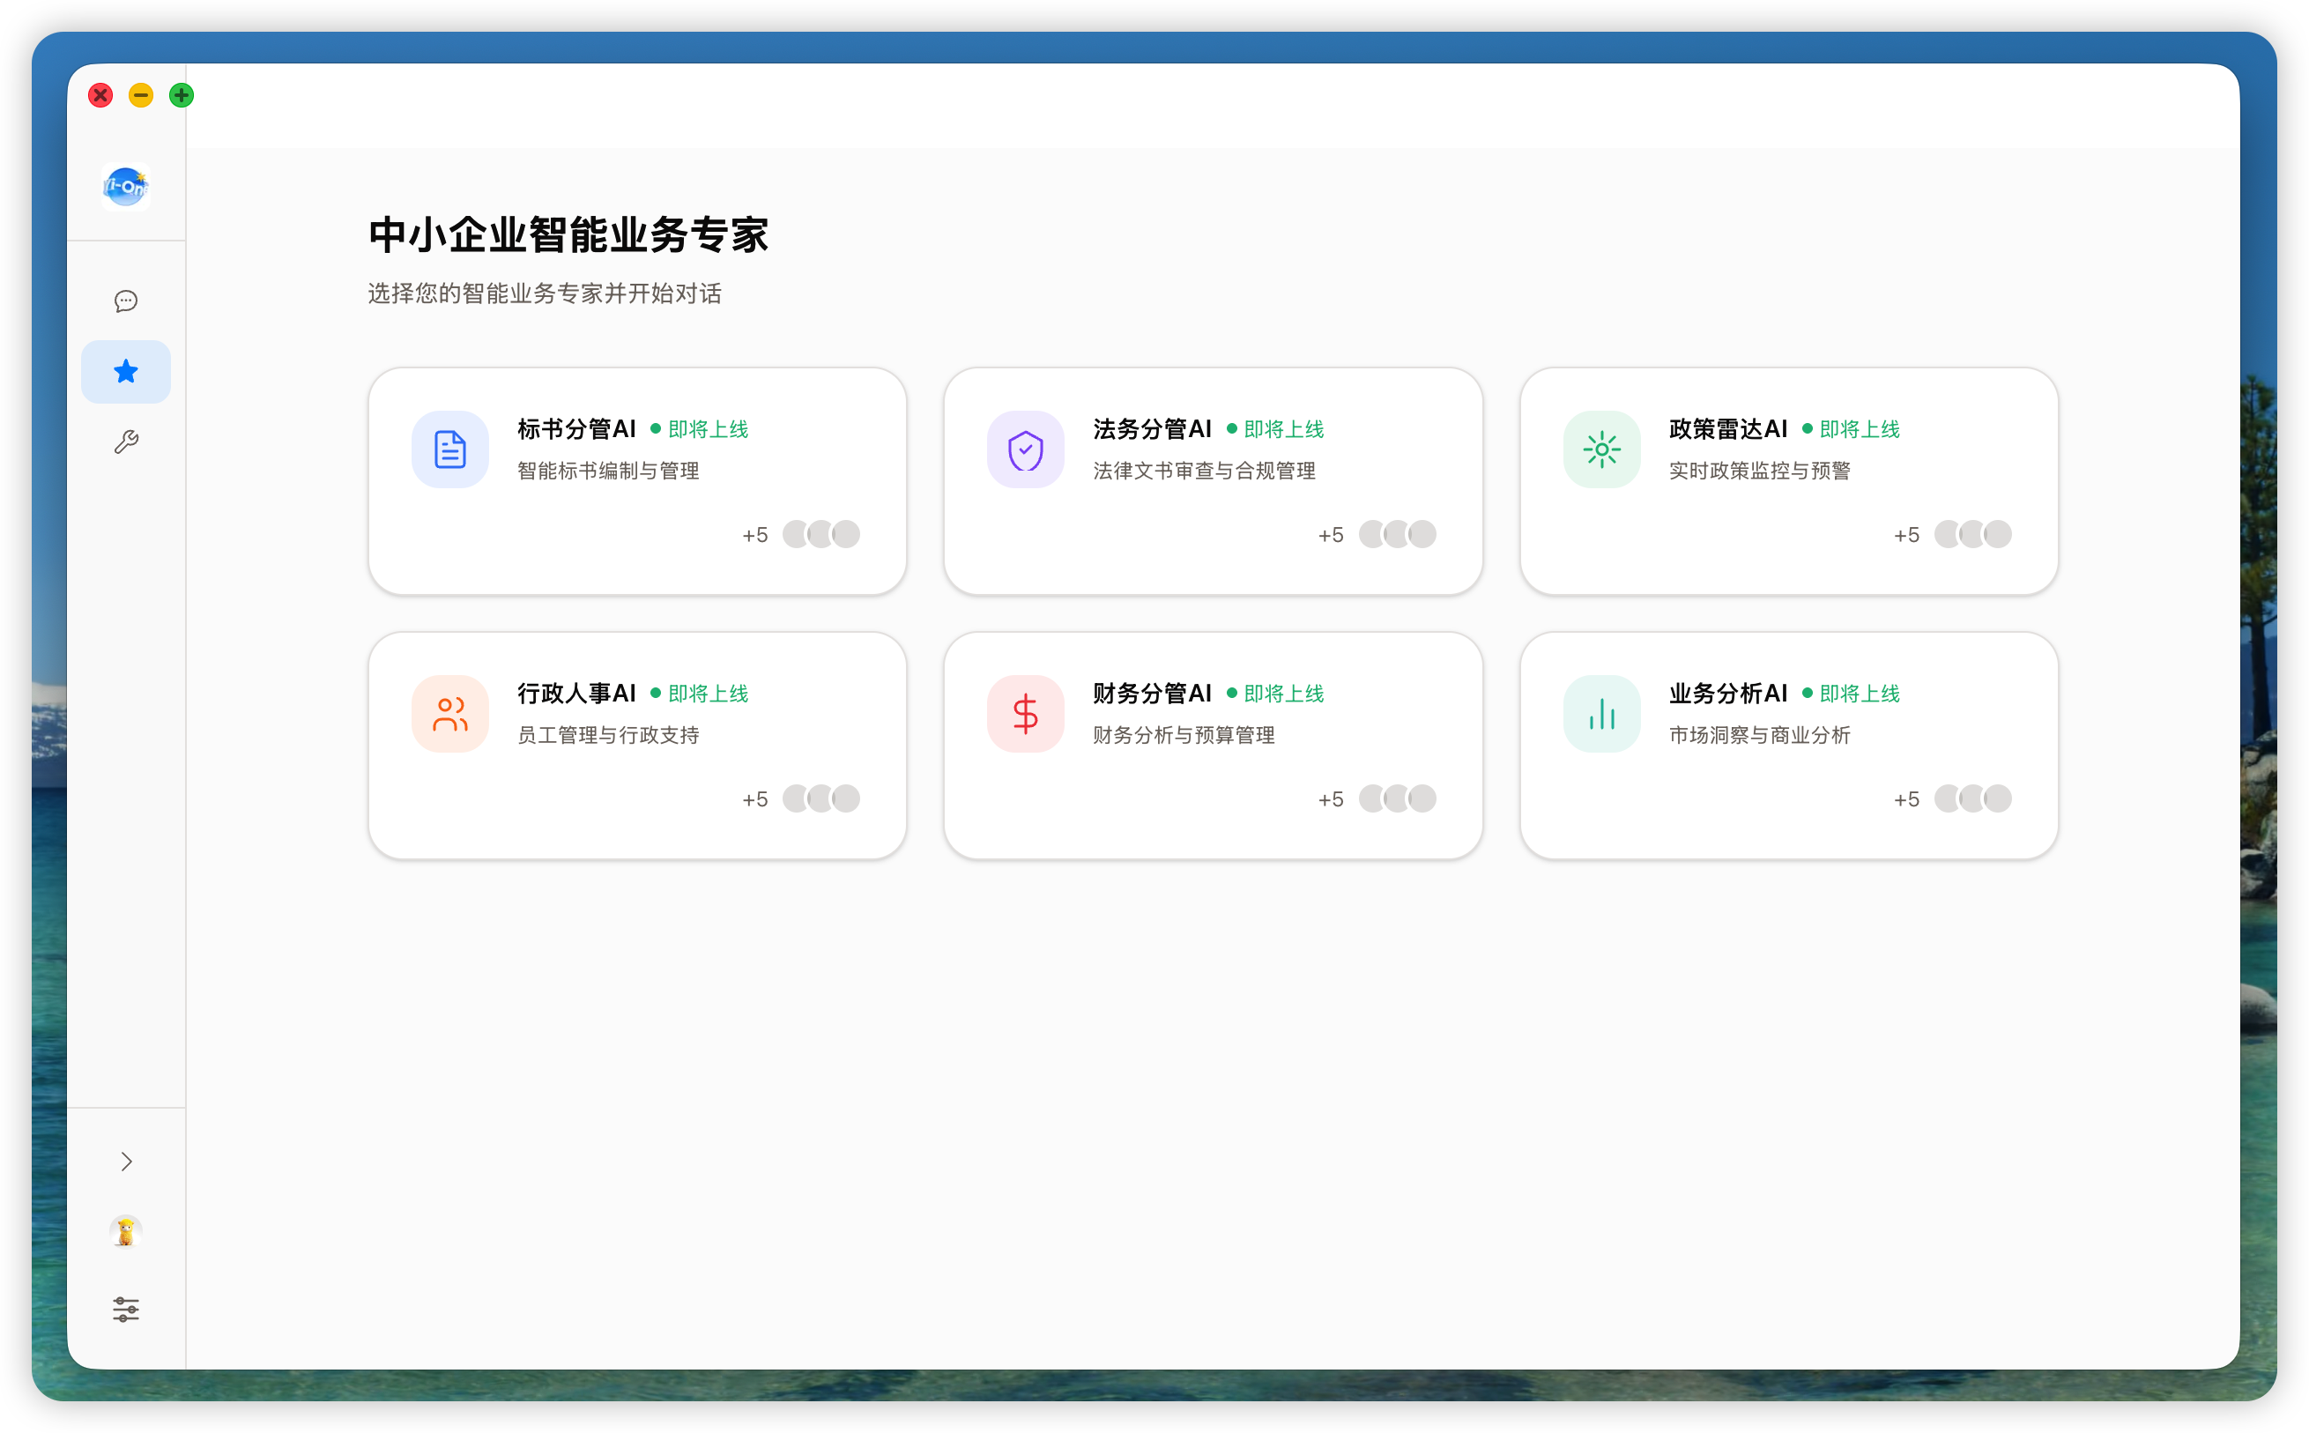The width and height of the screenshot is (2309, 1433).
Task: Click avatar group on 政策雷达AI card
Action: 1972,535
